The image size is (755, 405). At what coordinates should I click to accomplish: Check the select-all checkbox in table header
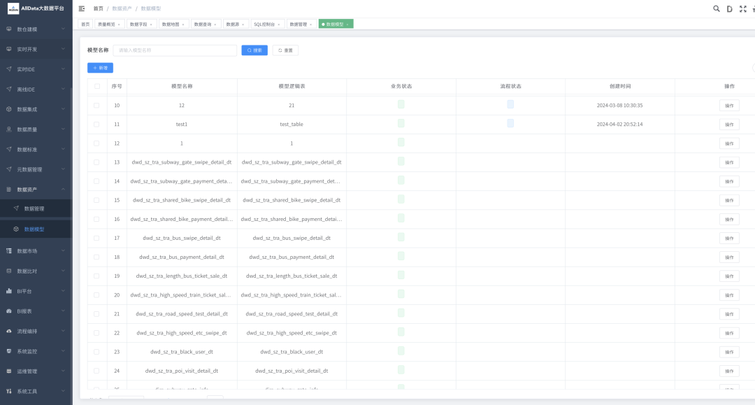tap(96, 86)
